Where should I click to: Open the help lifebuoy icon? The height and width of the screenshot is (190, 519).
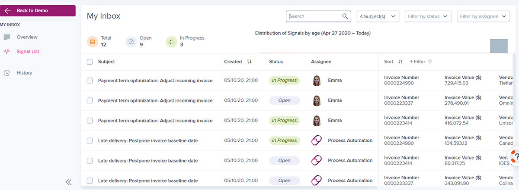(x=514, y=156)
